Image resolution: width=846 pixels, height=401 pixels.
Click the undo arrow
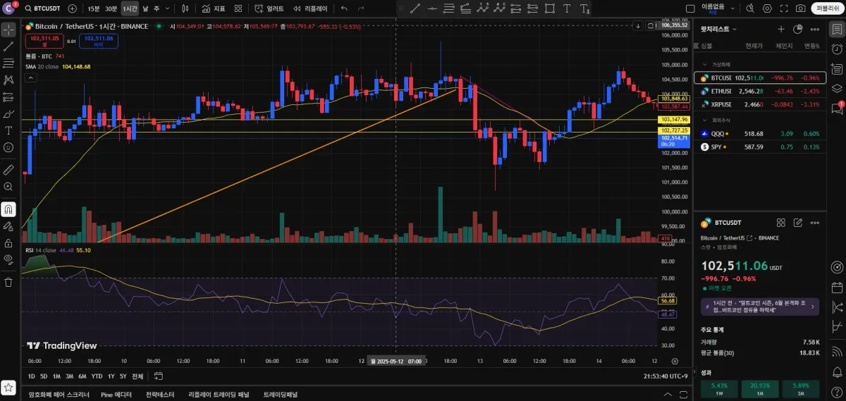coord(344,8)
